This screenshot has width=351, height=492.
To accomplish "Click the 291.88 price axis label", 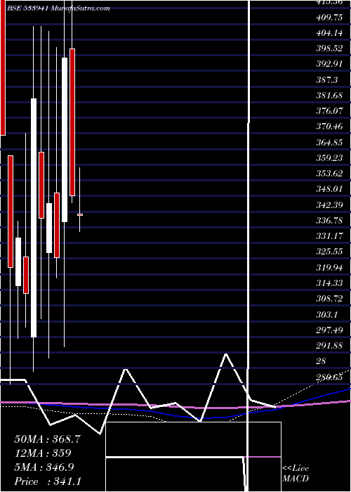I will tap(329, 346).
